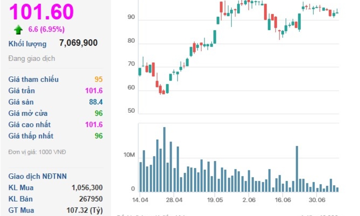
Task: Select the 7,069,900 volume value
Action: pos(78,43)
